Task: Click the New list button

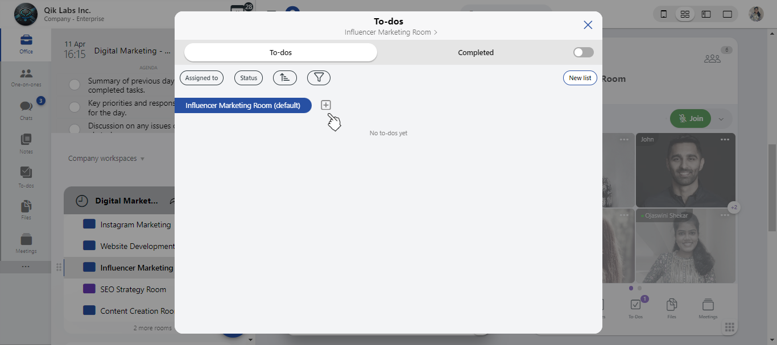Action: coord(580,78)
